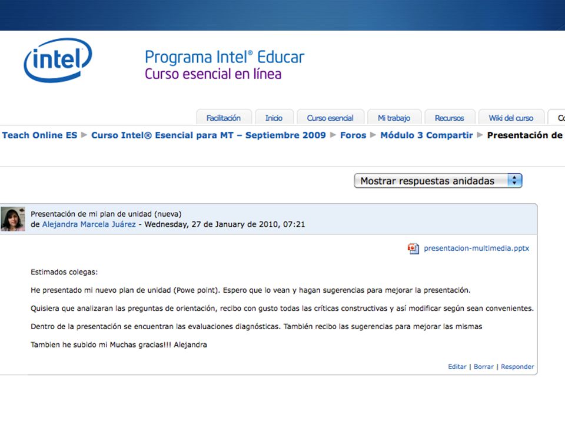Open the Recursos tab
This screenshot has height=424, width=565.
click(449, 118)
